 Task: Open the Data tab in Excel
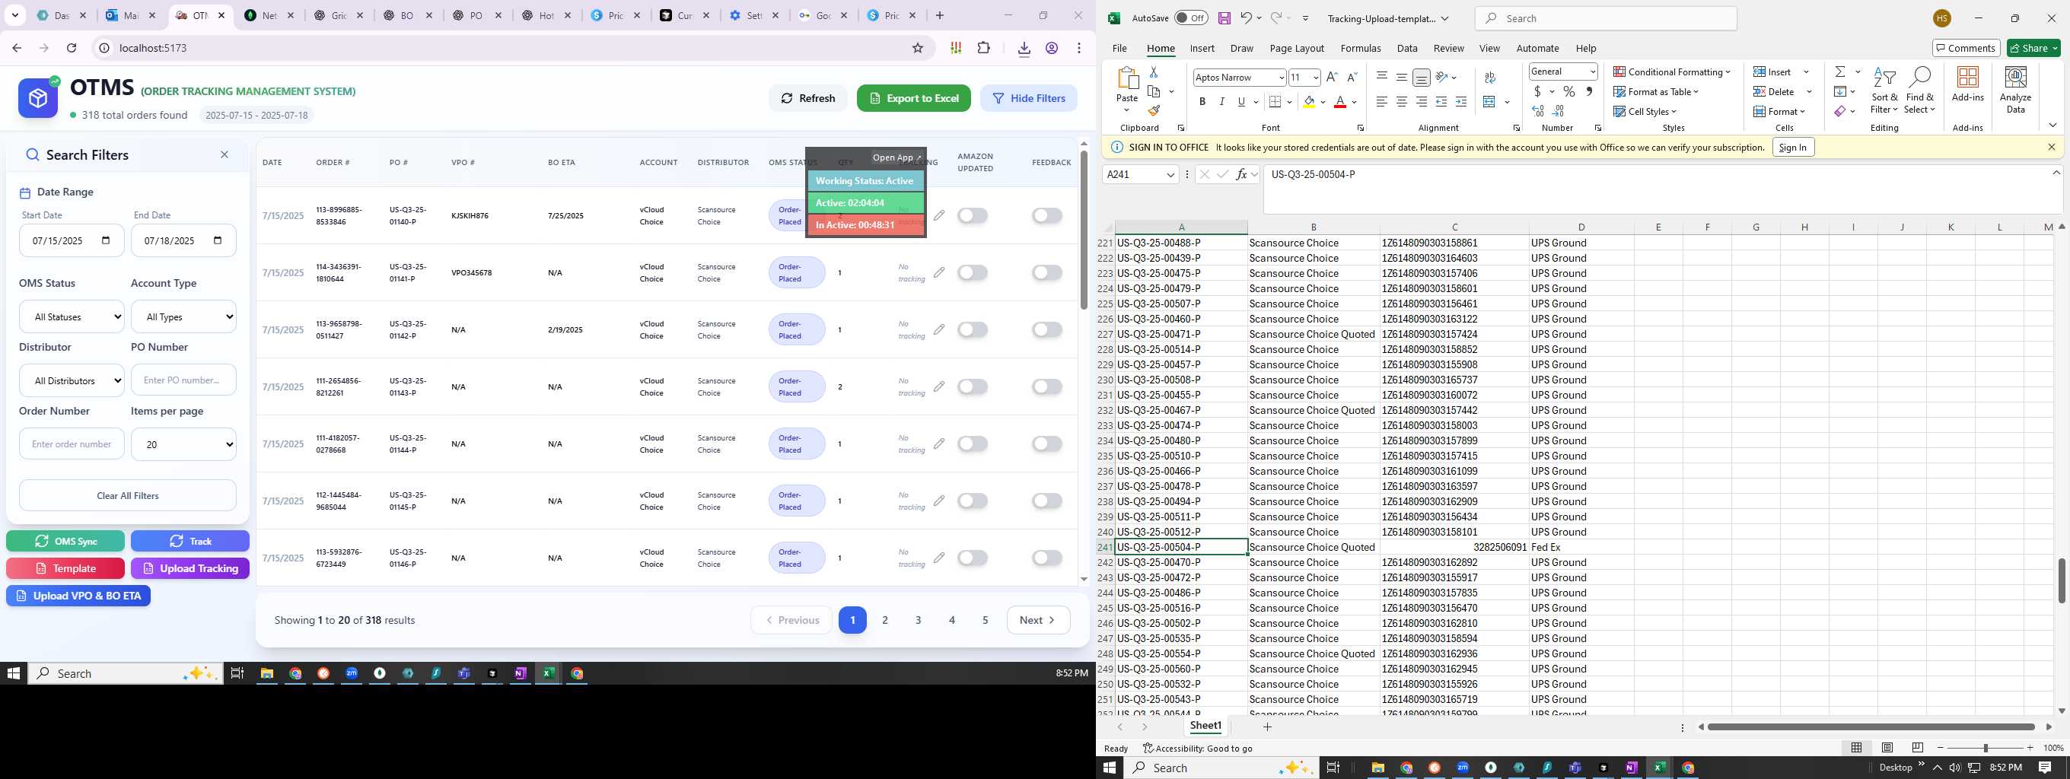(x=1407, y=48)
